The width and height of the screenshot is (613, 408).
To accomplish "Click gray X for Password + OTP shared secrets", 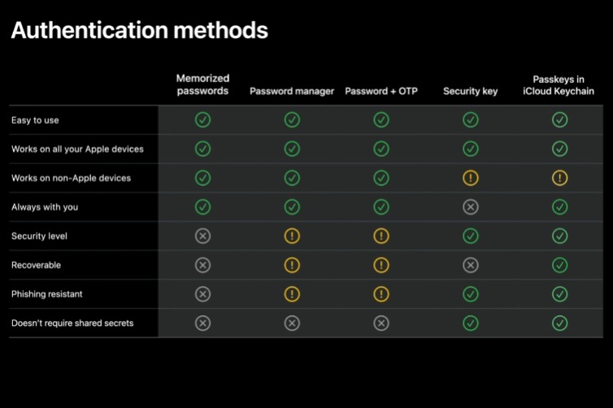I will (381, 323).
